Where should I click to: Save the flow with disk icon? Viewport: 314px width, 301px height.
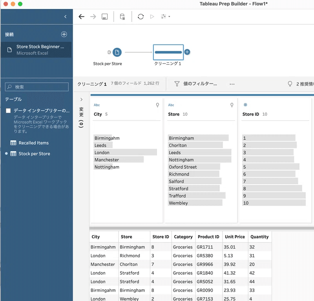(x=104, y=16)
